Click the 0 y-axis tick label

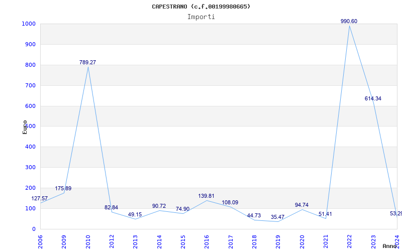(34, 229)
